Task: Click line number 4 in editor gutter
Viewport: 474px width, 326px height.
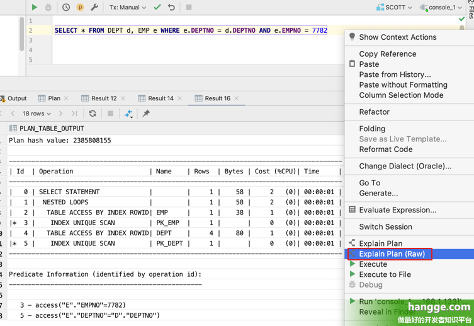Action: pyautogui.click(x=31, y=50)
